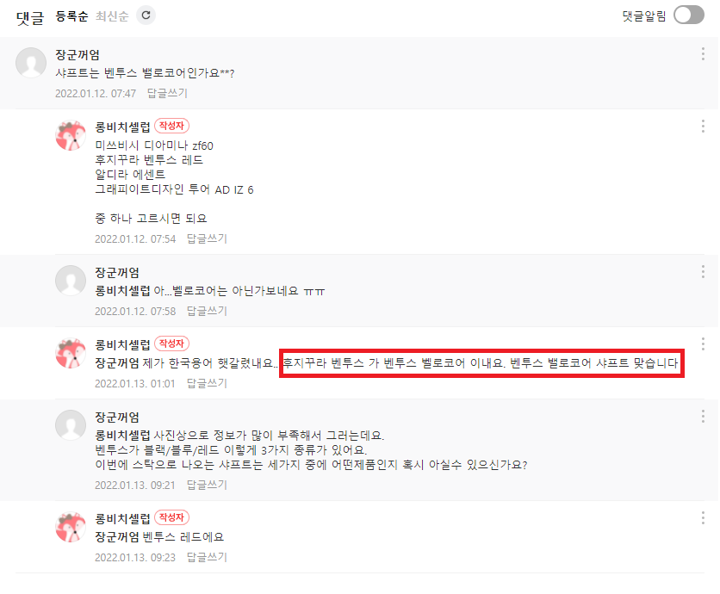Click the 장군꺼엄 username on the 07:58 reply
This screenshot has height=594, width=720.
tap(117, 273)
